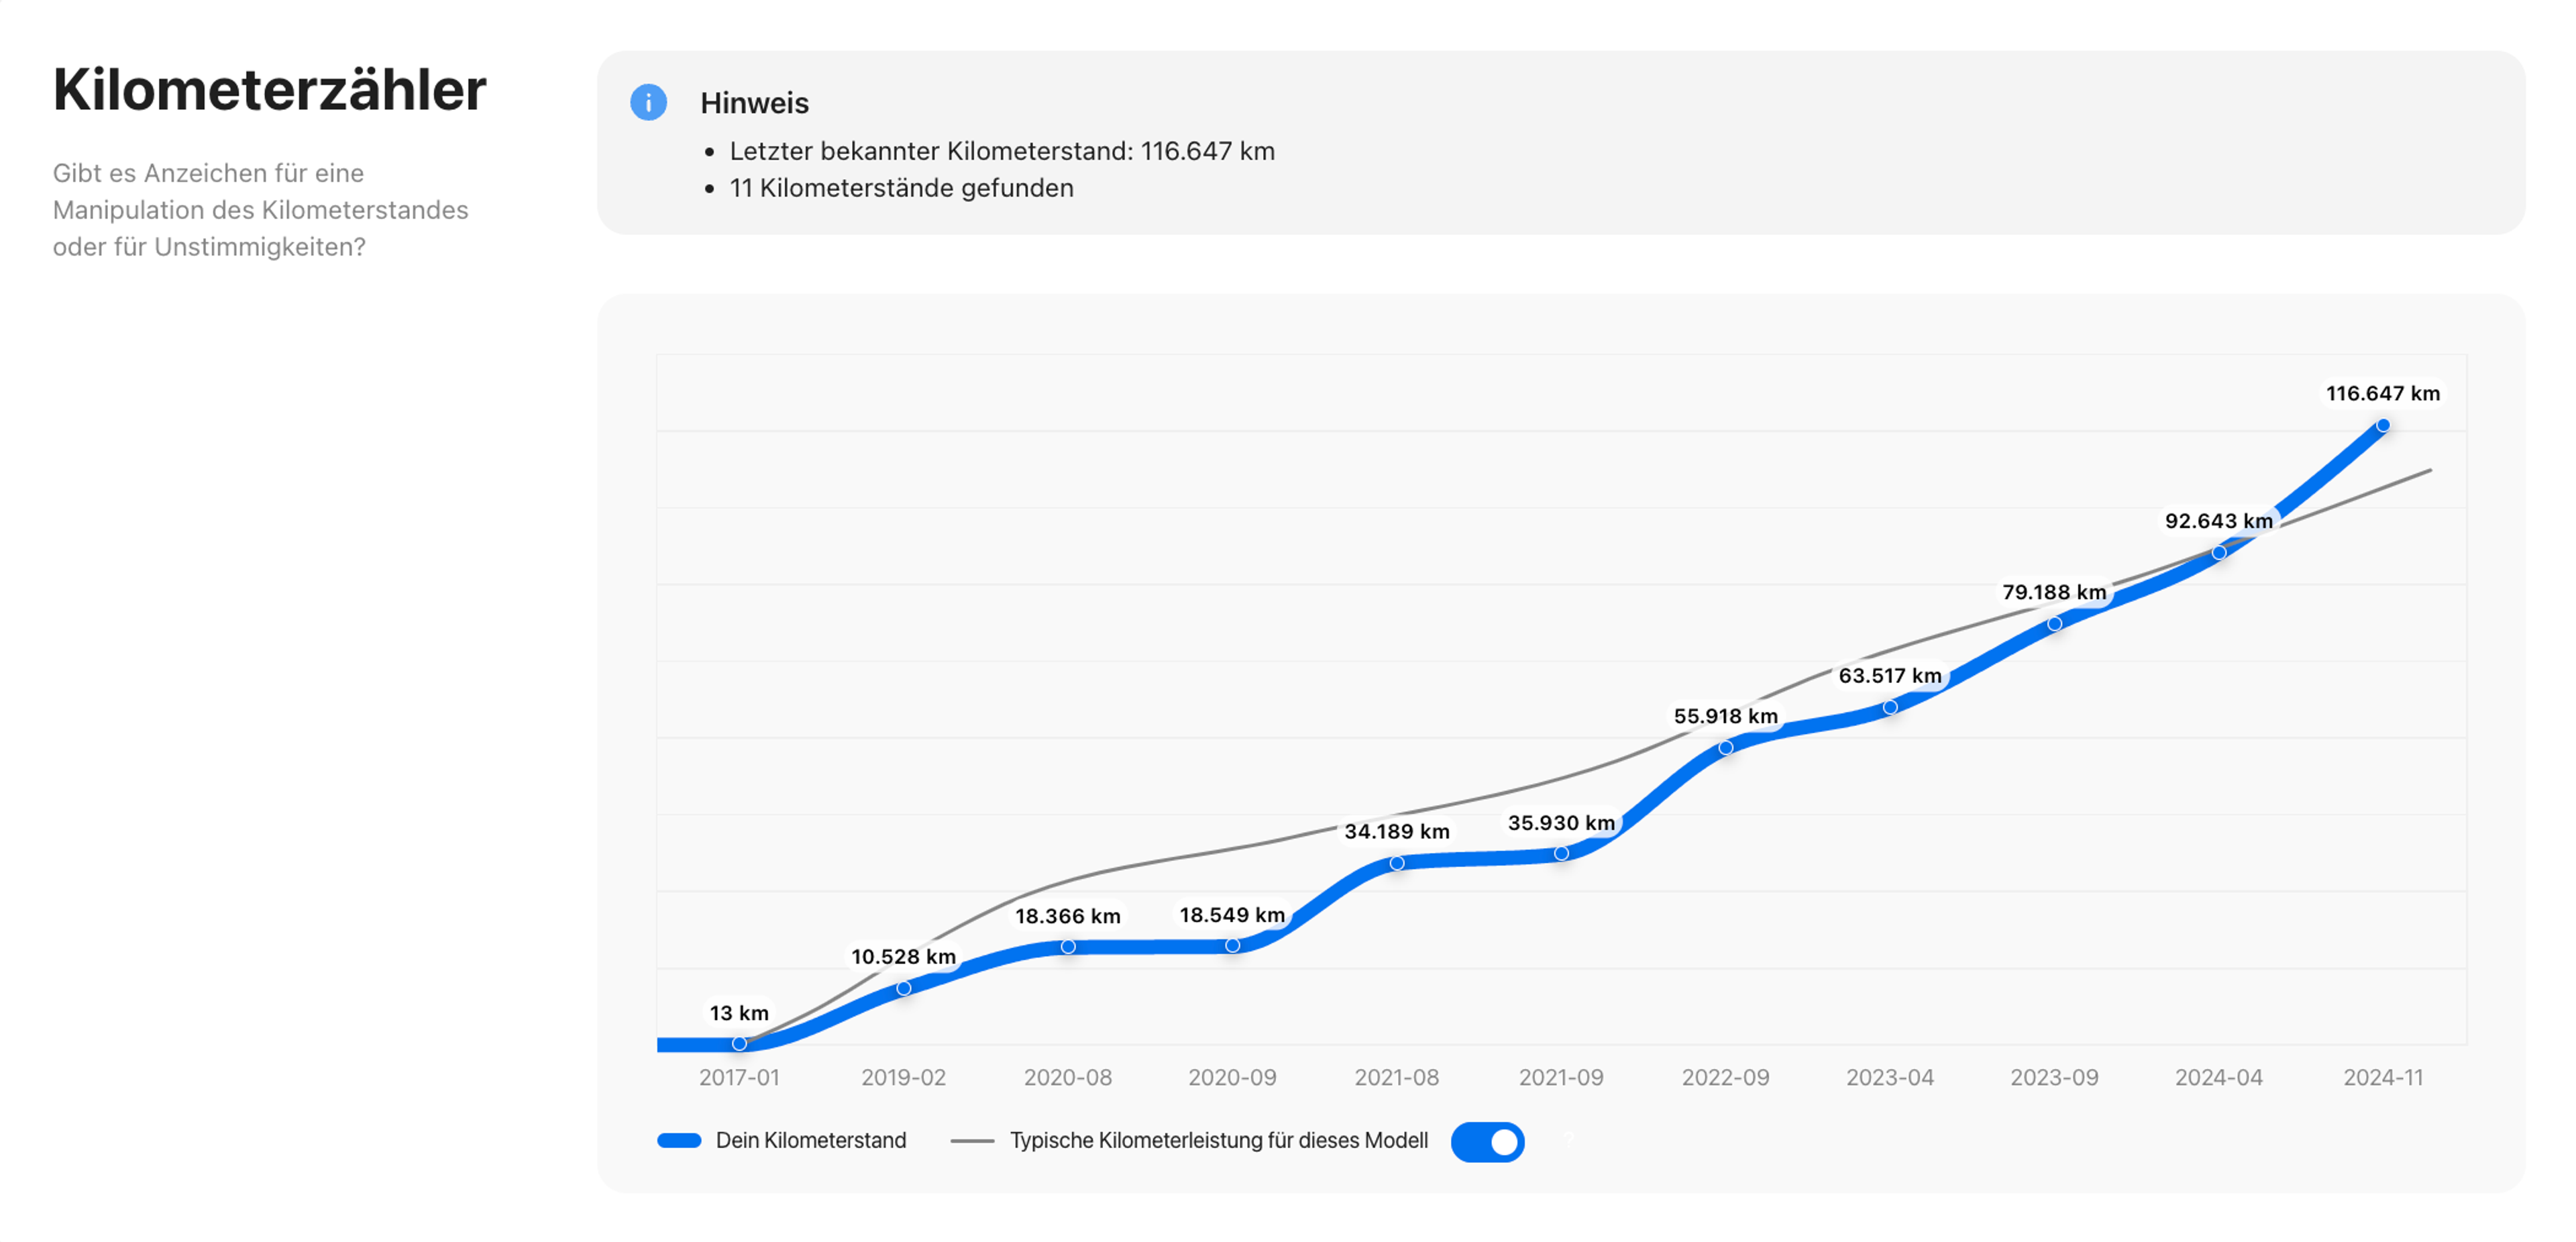Select the 34.189 km chart marker

pos(1397,864)
